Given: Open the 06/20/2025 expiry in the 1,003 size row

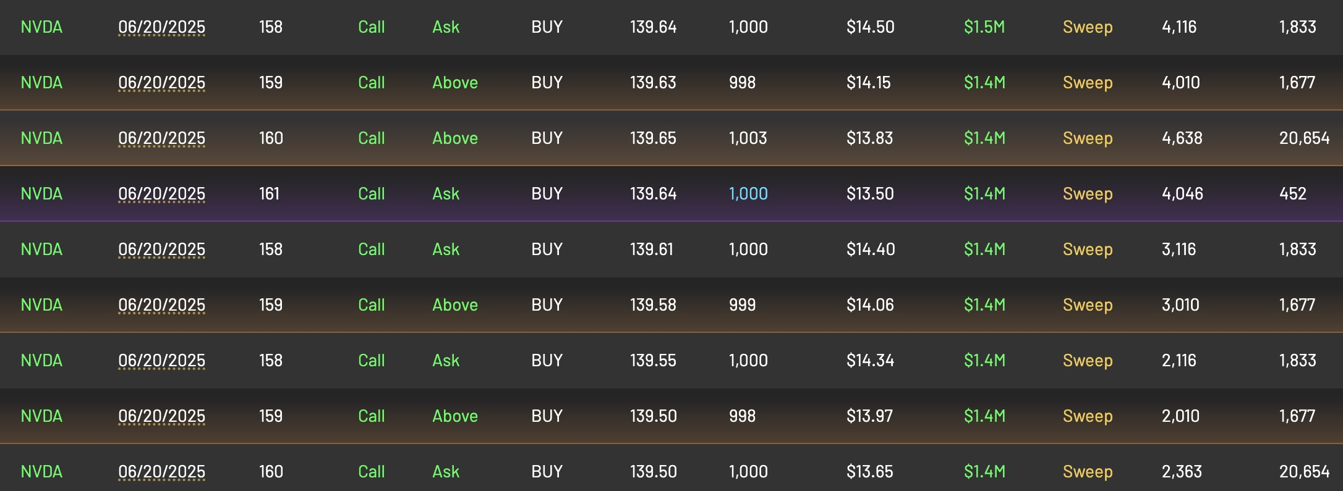Looking at the screenshot, I should pyautogui.click(x=162, y=138).
